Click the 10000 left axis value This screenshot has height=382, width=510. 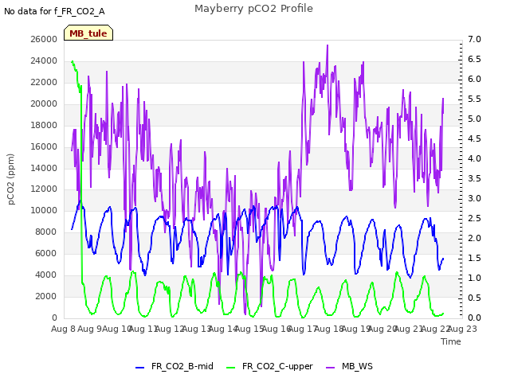coord(44,210)
